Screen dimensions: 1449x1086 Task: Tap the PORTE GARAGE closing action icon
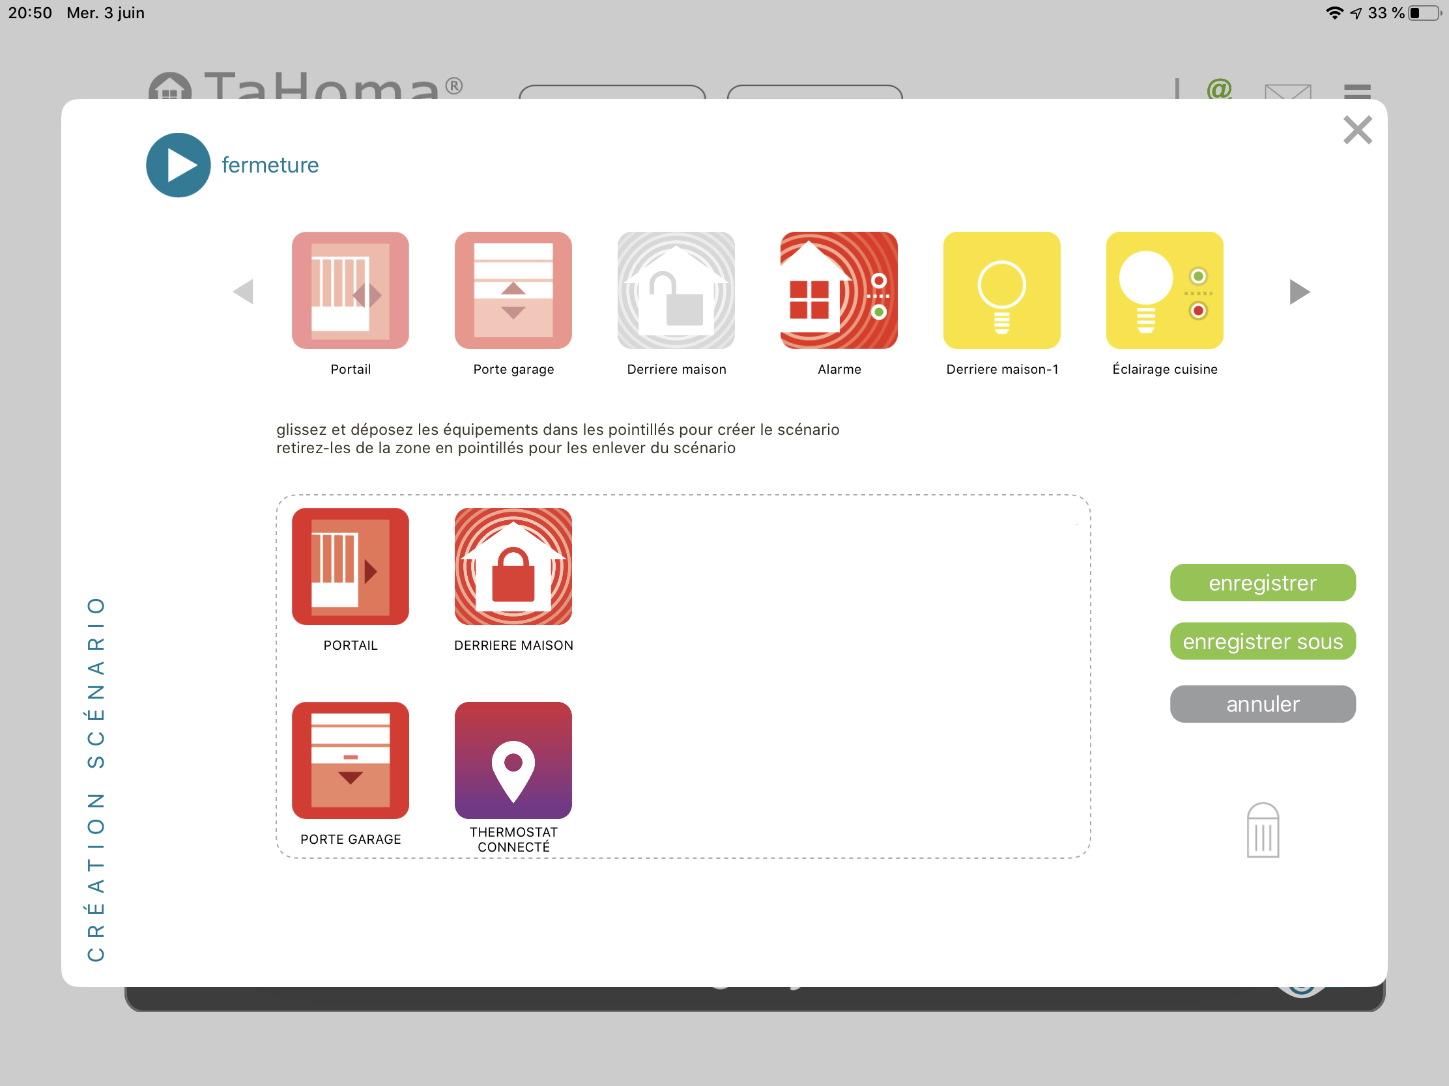(x=350, y=760)
